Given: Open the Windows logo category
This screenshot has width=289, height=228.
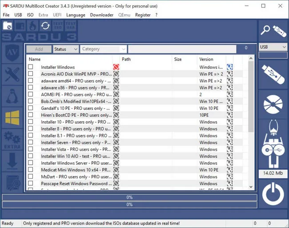Looking at the screenshot, I should point(12,118).
